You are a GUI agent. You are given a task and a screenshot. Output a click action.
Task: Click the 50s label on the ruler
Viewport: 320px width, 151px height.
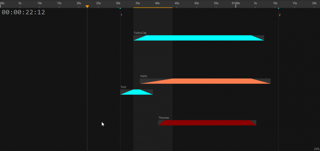(x=197, y=3)
